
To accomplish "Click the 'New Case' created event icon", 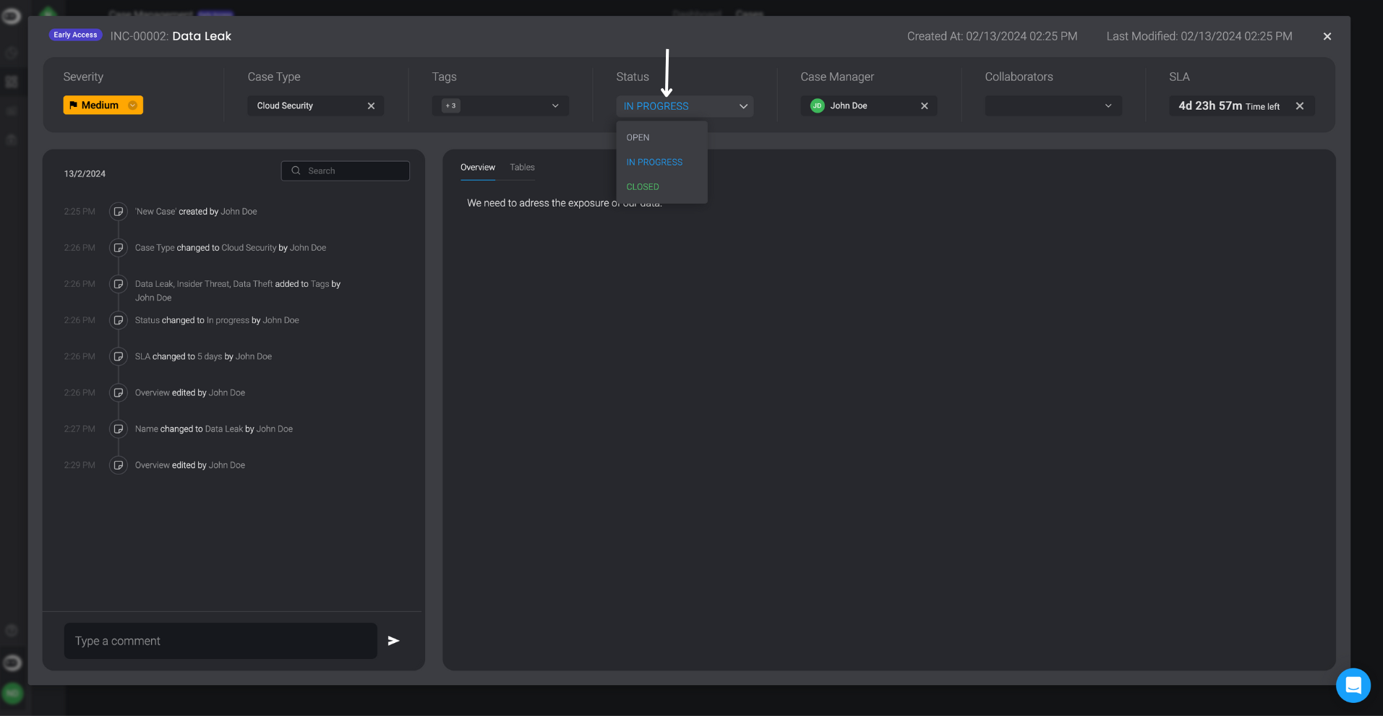I will [x=118, y=212].
